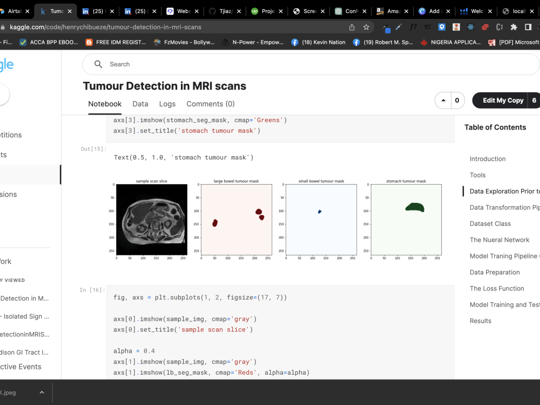Screen dimensions: 540x405
Task: Jump to The Nueral Network section
Action: tap(500, 240)
